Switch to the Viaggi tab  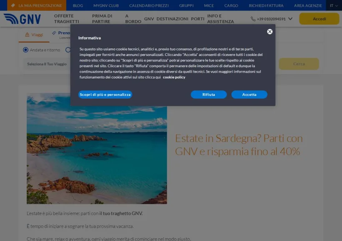pos(34,35)
